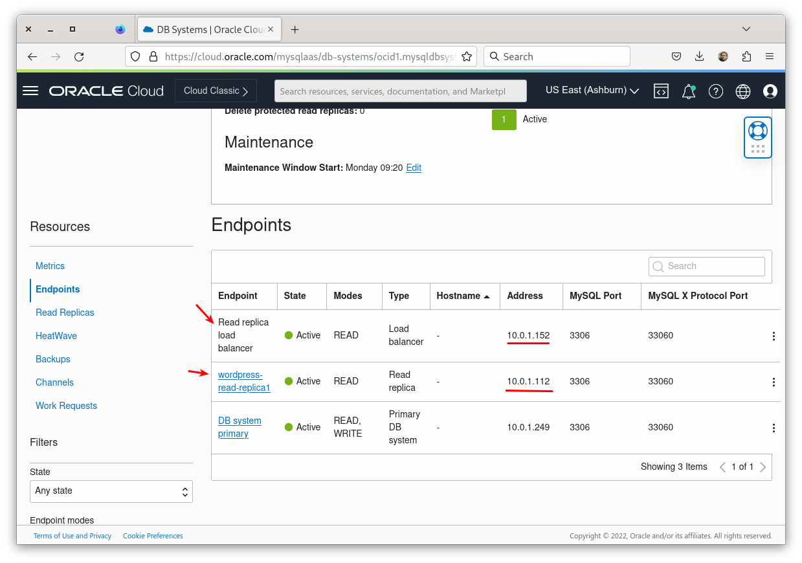Launch the Code Editor from the top bar

[x=661, y=91]
